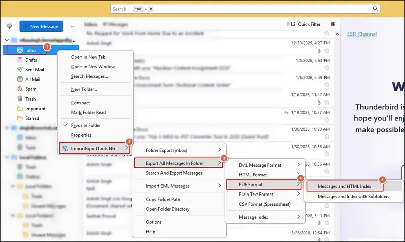Click the Drafts folder icon
The height and width of the screenshot is (242, 405).
pos(20,60)
